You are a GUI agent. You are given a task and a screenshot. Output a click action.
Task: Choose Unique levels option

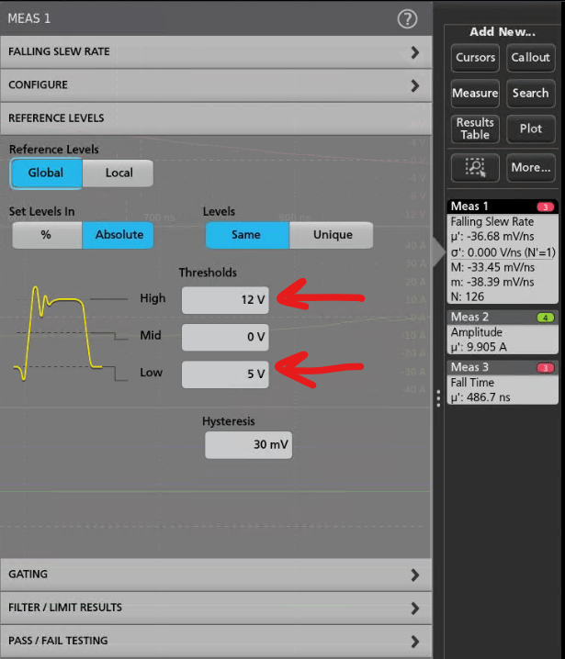(x=332, y=235)
